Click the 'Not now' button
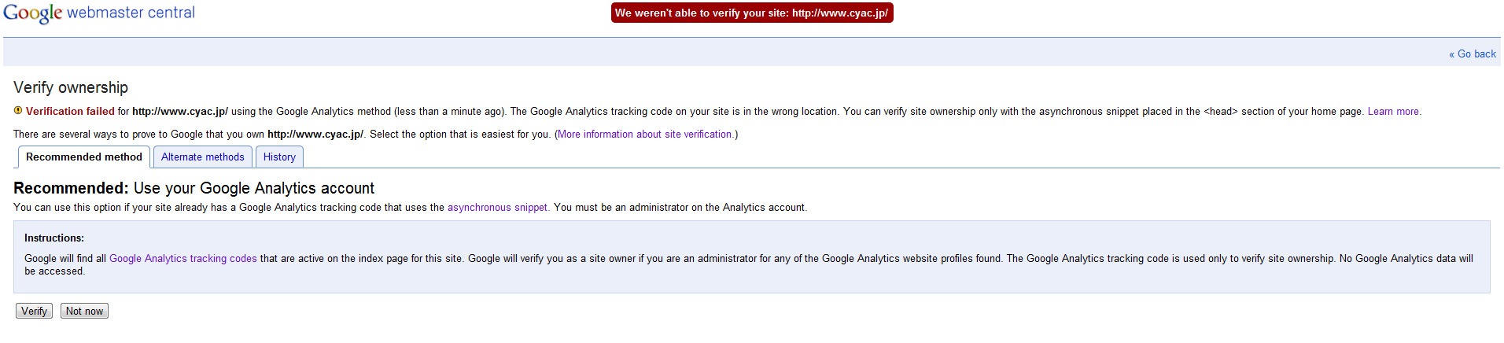The height and width of the screenshot is (343, 1504). 84,312
